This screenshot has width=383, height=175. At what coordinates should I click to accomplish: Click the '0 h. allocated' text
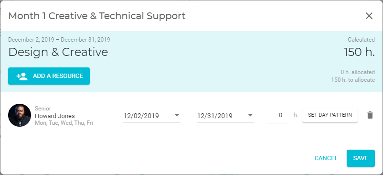(x=358, y=72)
